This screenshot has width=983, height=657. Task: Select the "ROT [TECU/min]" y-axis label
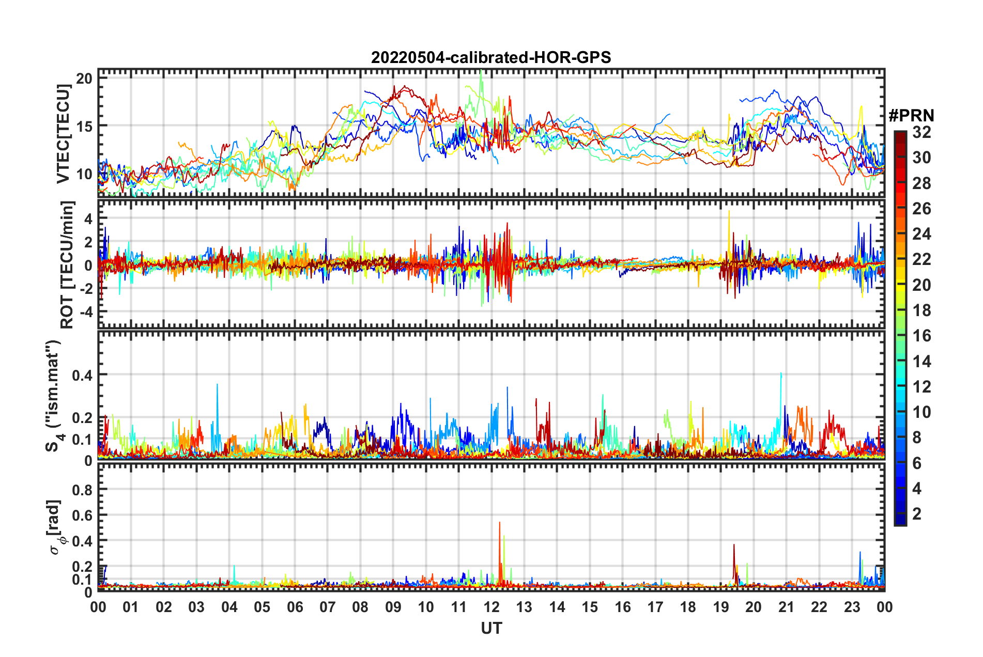[67, 265]
